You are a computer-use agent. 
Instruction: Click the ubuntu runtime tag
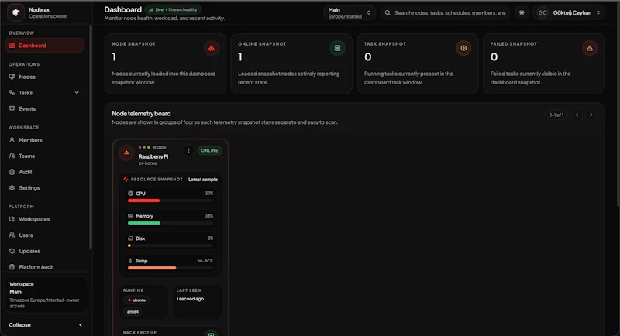[x=136, y=300]
